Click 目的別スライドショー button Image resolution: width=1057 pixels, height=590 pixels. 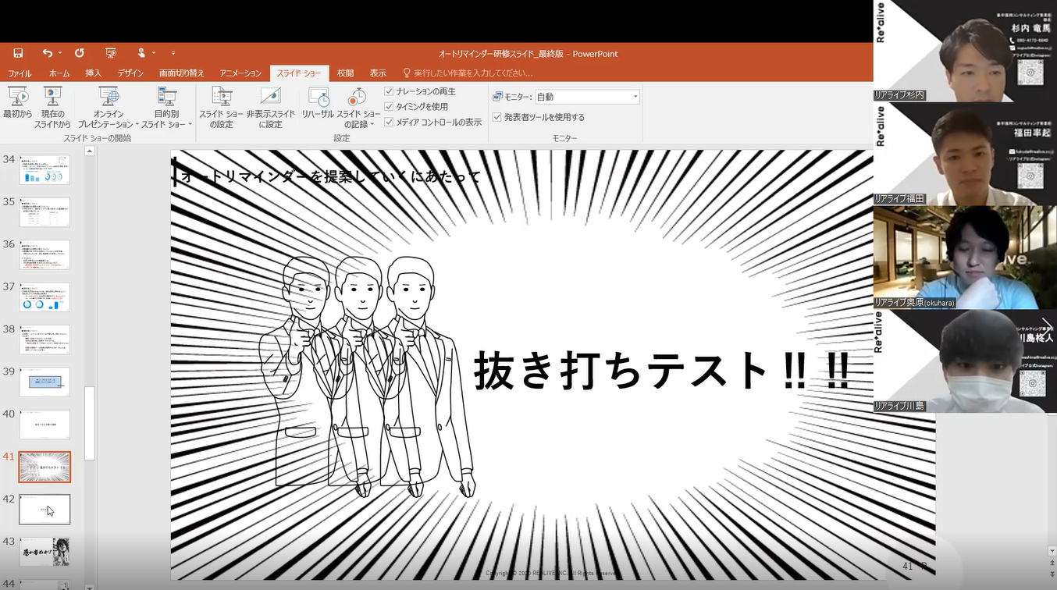point(166,107)
